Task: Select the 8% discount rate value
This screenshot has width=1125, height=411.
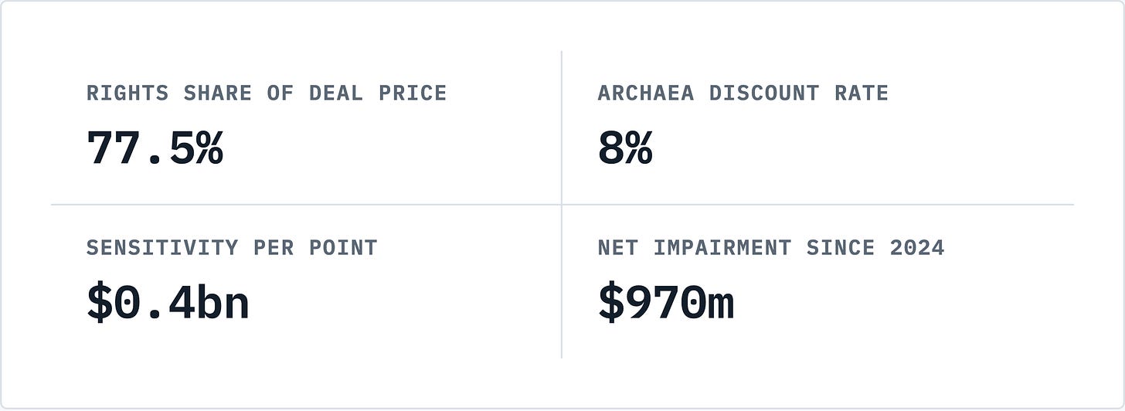Action: (x=625, y=148)
